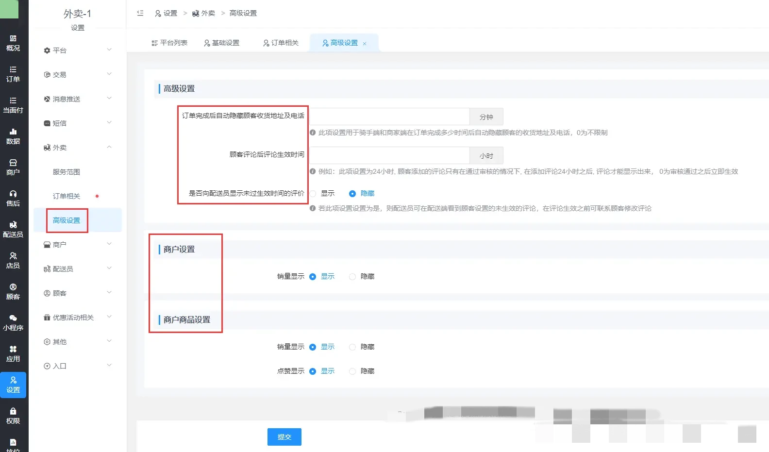
Task: Click the 高级设置 section heading text
Action: (x=179, y=88)
